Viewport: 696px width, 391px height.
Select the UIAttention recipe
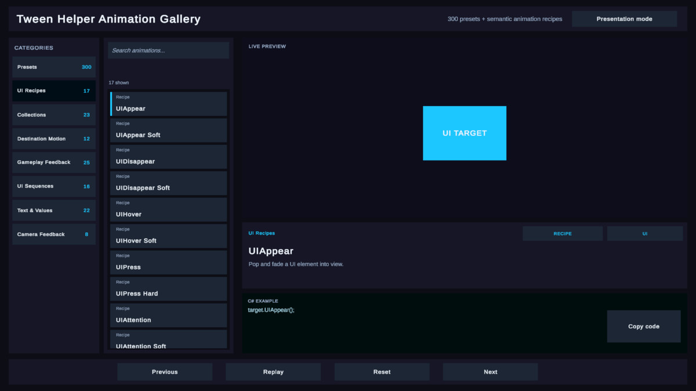pyautogui.click(x=169, y=316)
